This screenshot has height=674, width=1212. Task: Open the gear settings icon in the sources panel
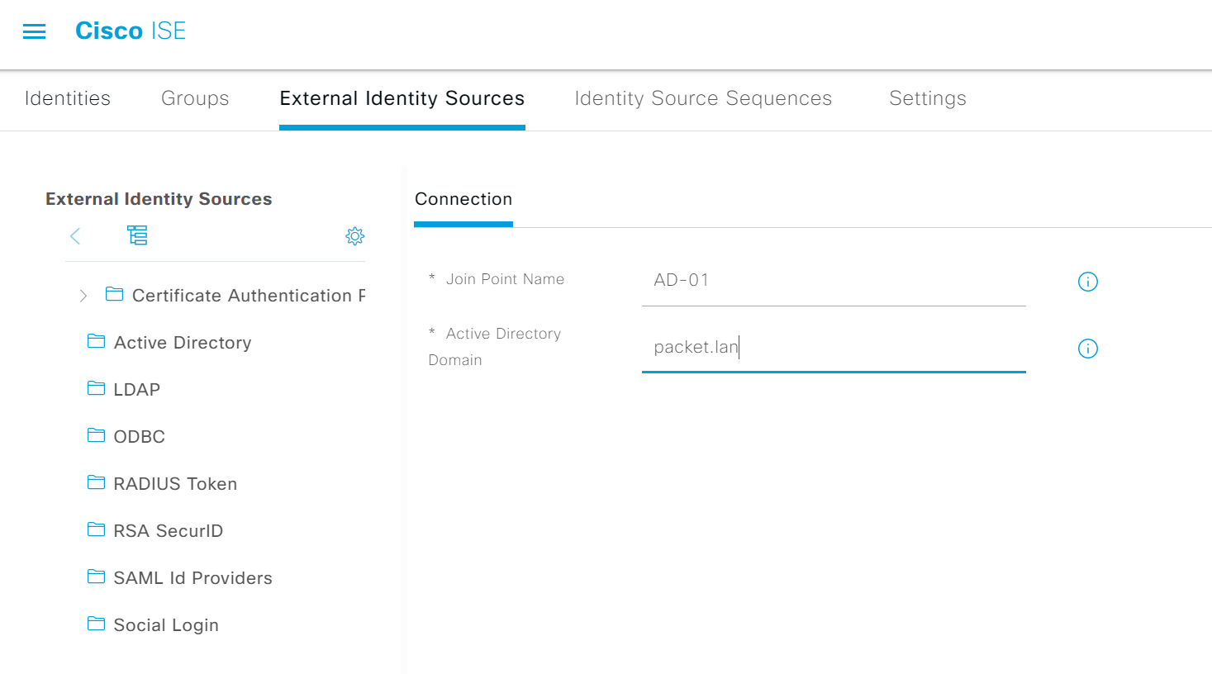[355, 236]
